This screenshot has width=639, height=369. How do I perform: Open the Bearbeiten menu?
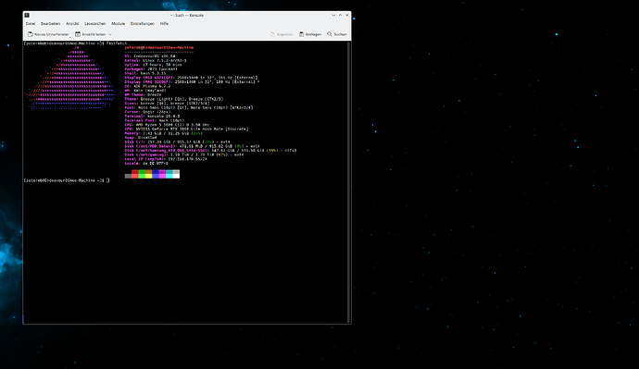pos(50,24)
